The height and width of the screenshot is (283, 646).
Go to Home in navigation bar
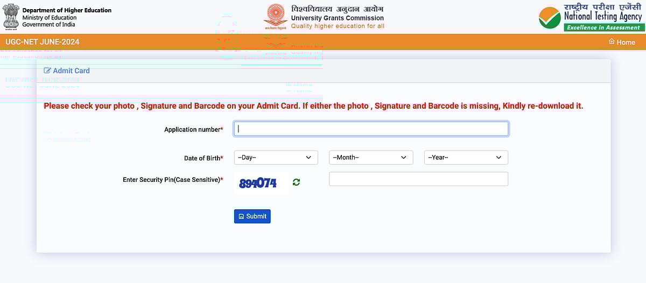pyautogui.click(x=626, y=42)
